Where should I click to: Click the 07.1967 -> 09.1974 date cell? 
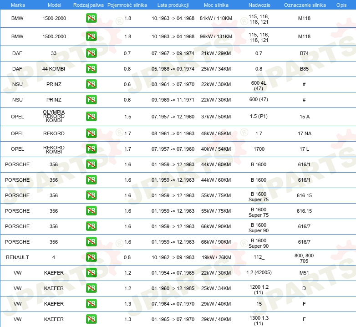[173, 53]
